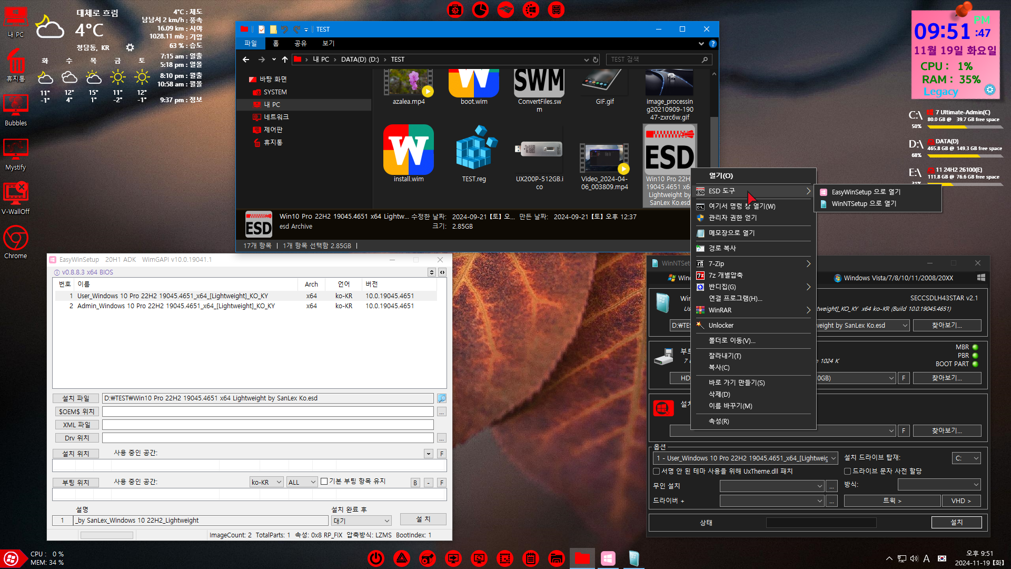1011x569 pixels.
Task: Open the 내 PC desktop icon
Action: [16, 23]
